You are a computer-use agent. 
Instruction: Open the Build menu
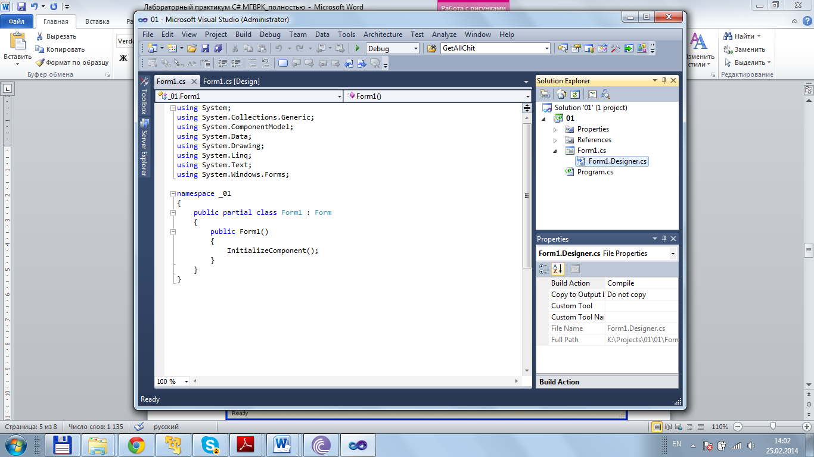pos(243,35)
